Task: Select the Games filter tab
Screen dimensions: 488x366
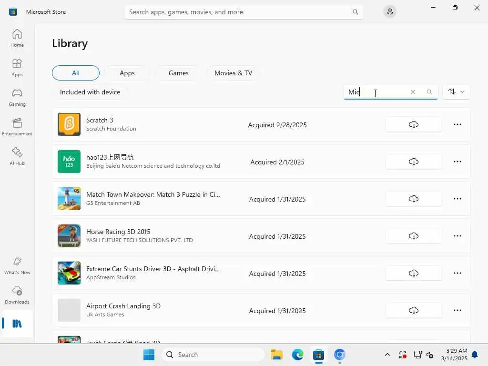Action: tap(178, 73)
